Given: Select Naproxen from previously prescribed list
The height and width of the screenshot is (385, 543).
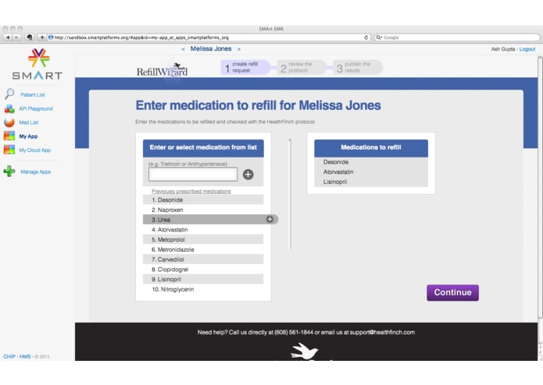Looking at the screenshot, I should point(203,210).
